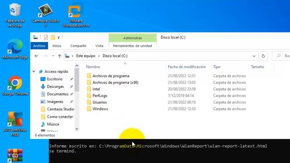290x163 pixels.
Task: Click the navigation pane scroll up arrow
Action: pos(77,66)
